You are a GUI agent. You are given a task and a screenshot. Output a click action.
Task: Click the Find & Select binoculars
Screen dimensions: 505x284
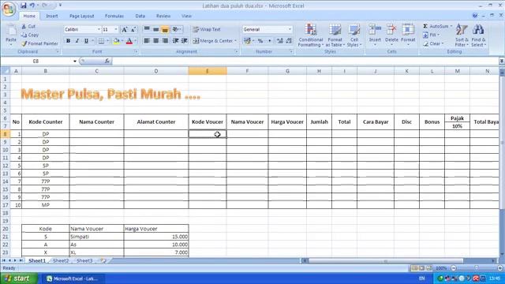click(x=478, y=30)
